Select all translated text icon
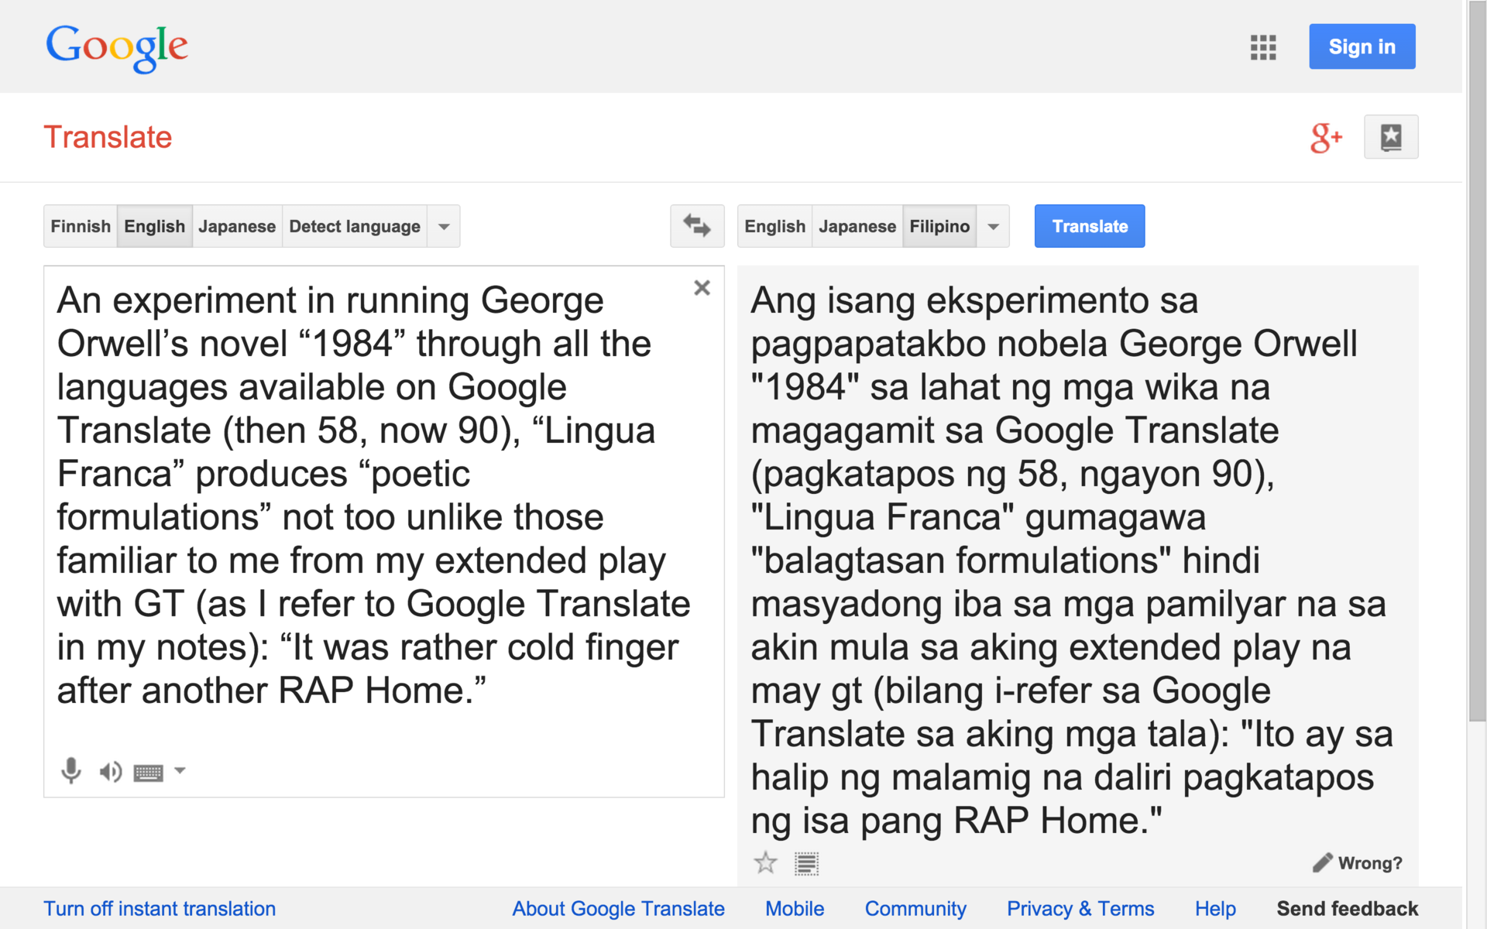1487x929 pixels. [x=806, y=863]
